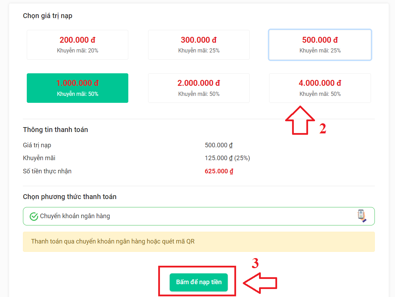Click the red number 3 step marker

pos(255,264)
